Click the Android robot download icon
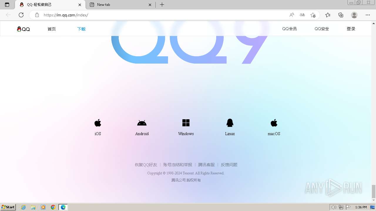 pyautogui.click(x=142, y=123)
